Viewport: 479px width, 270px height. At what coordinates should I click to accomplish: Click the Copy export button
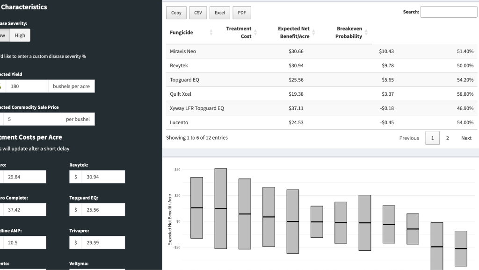tap(176, 13)
